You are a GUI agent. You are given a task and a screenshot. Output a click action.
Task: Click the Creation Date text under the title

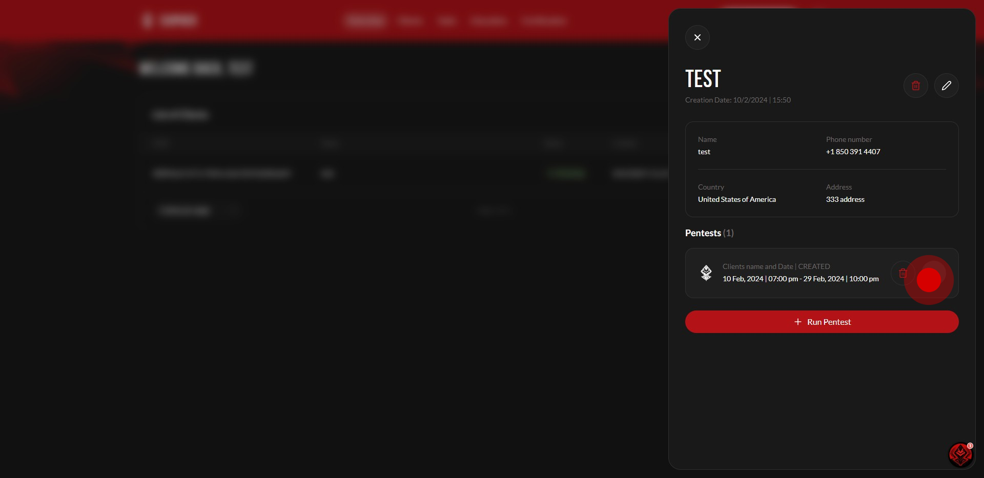[x=737, y=100]
